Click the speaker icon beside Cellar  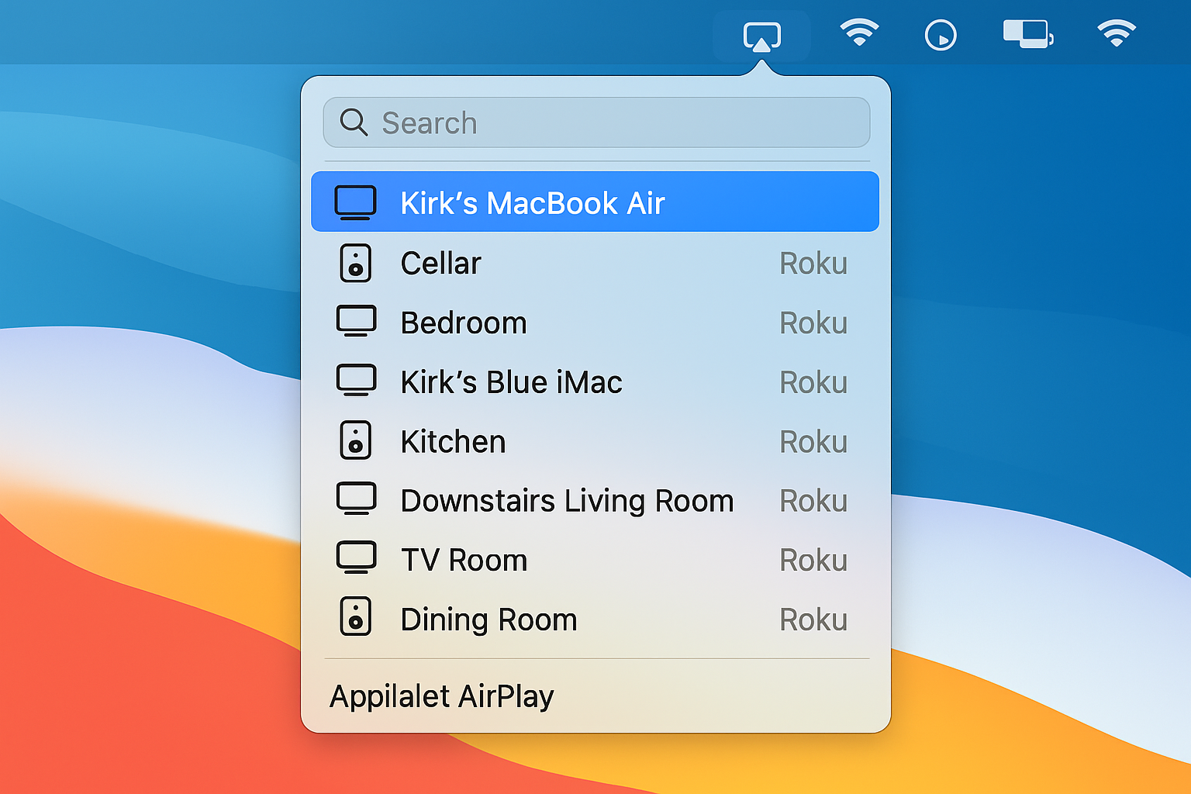[356, 264]
